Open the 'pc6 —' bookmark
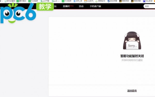This screenshot has width=155, height=97. [x=56, y=1]
